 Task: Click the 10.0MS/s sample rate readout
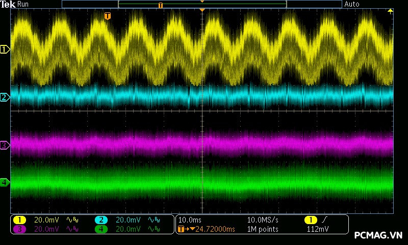(263, 220)
